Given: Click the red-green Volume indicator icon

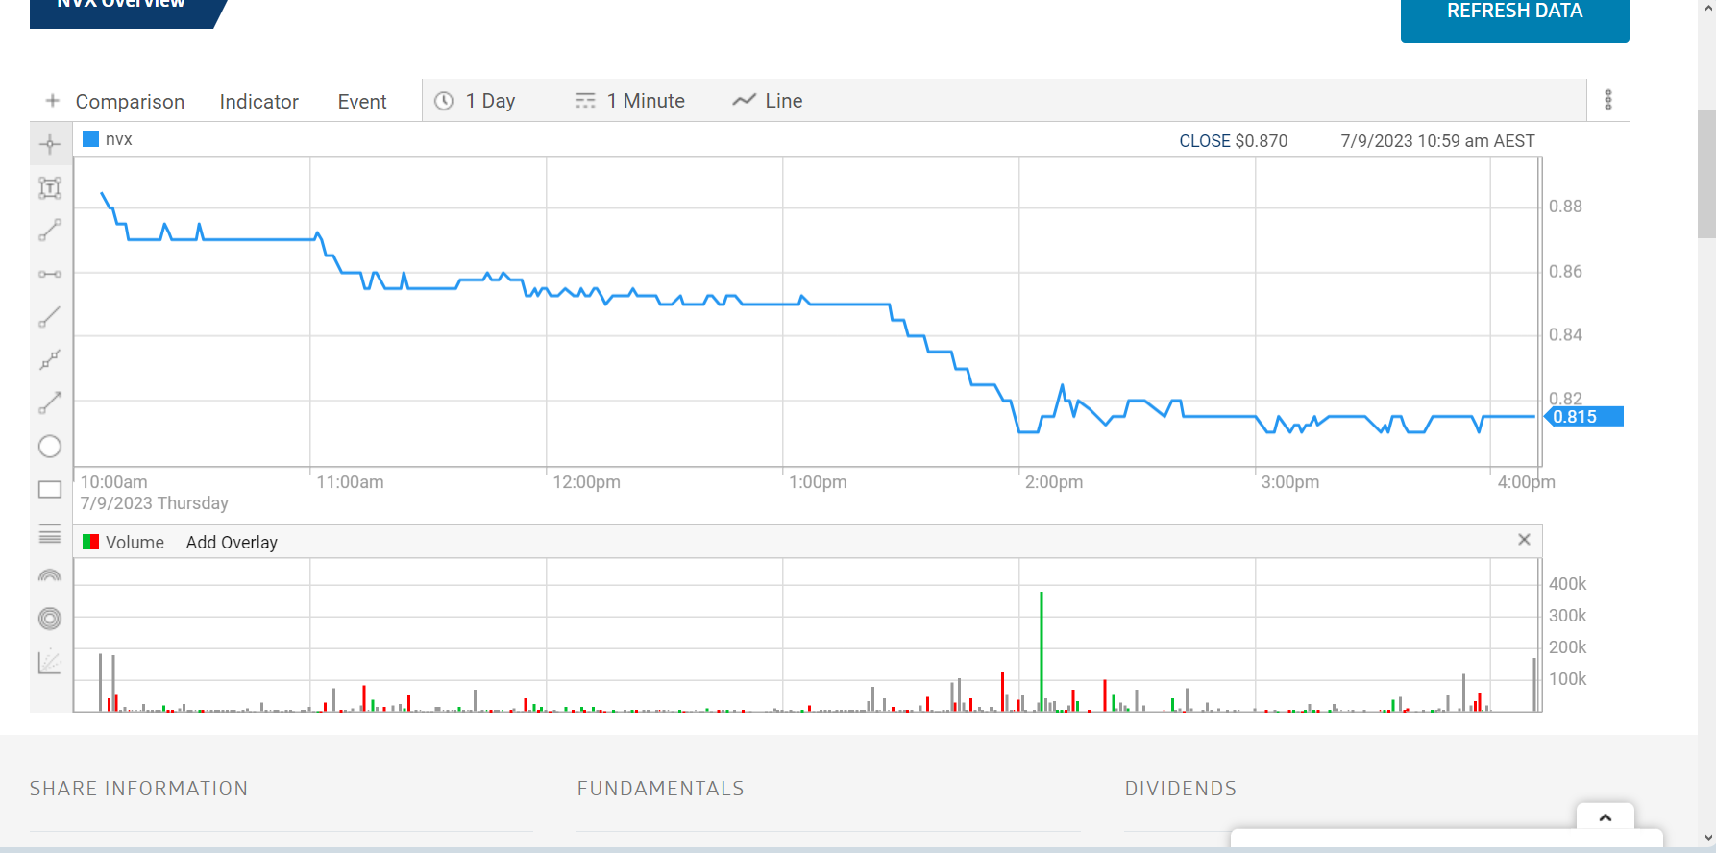Looking at the screenshot, I should click(91, 542).
